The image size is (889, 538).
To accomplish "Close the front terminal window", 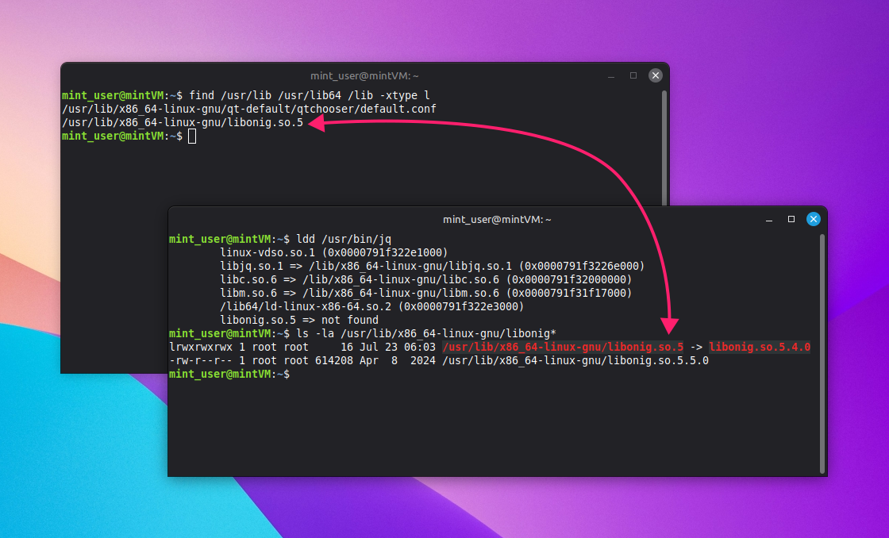I will (813, 219).
